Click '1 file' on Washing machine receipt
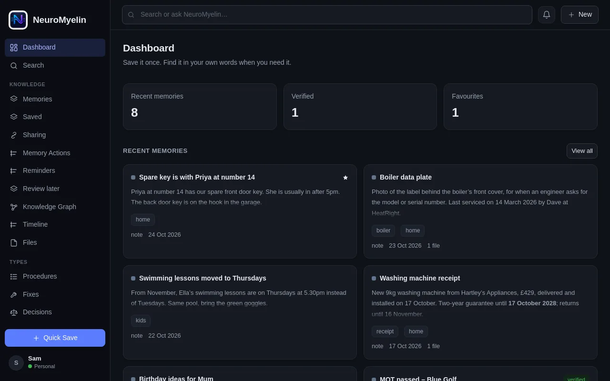610x381 pixels. point(433,347)
